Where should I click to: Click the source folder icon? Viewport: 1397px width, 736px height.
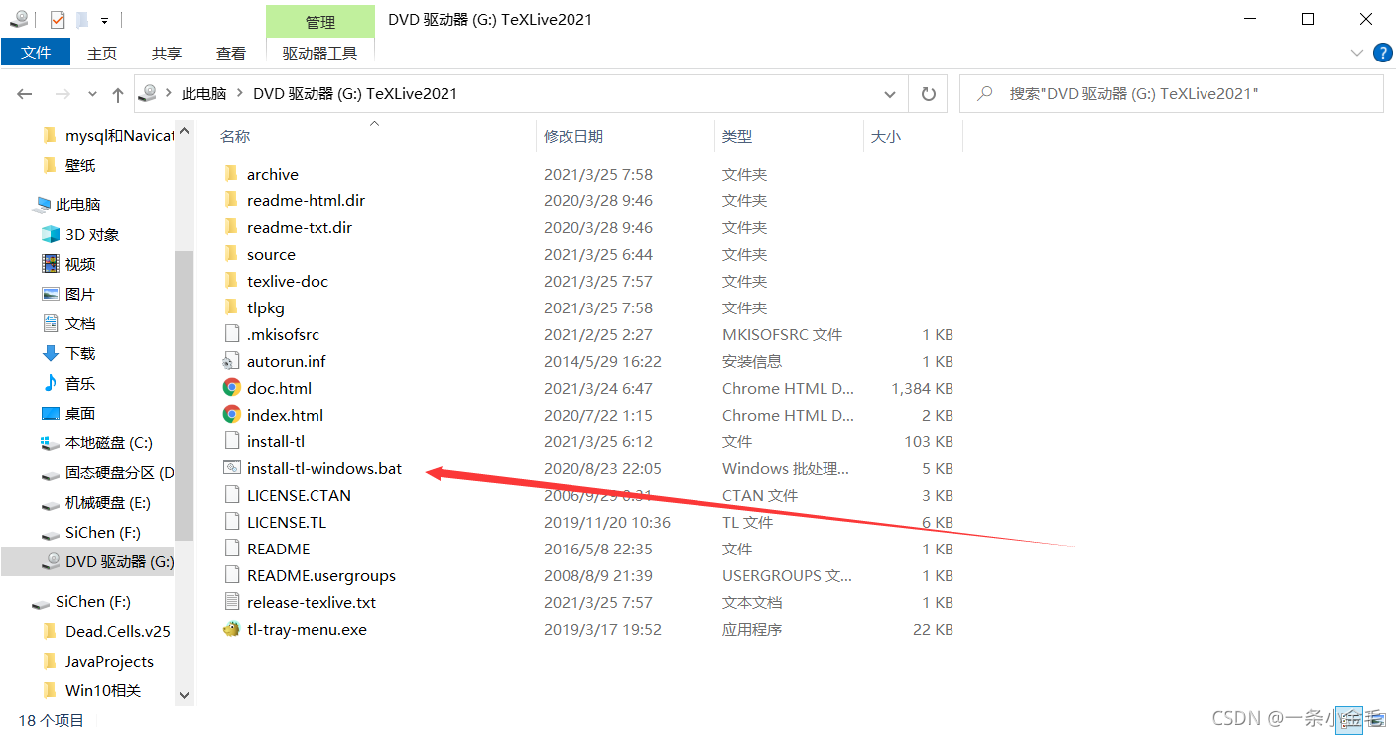pos(231,254)
